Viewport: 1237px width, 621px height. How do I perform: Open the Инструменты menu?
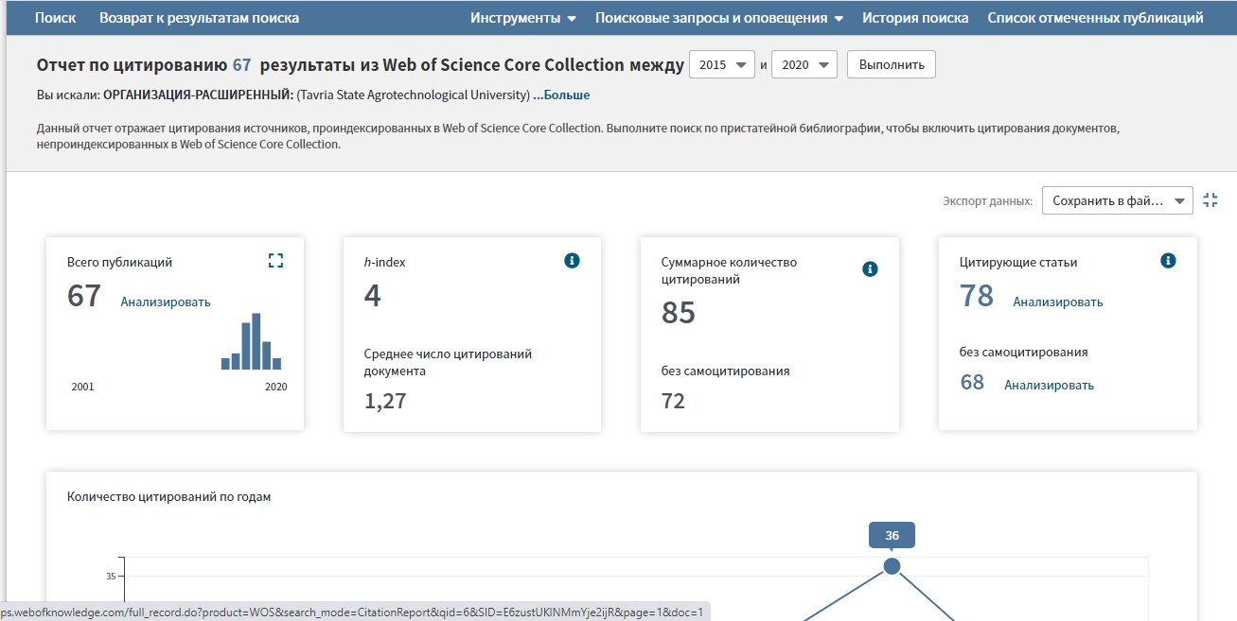point(523,18)
